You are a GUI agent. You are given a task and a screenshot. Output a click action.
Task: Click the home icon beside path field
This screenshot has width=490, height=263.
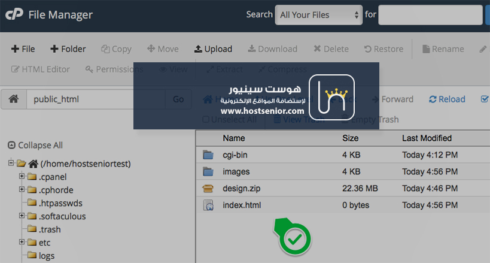[x=13, y=99]
